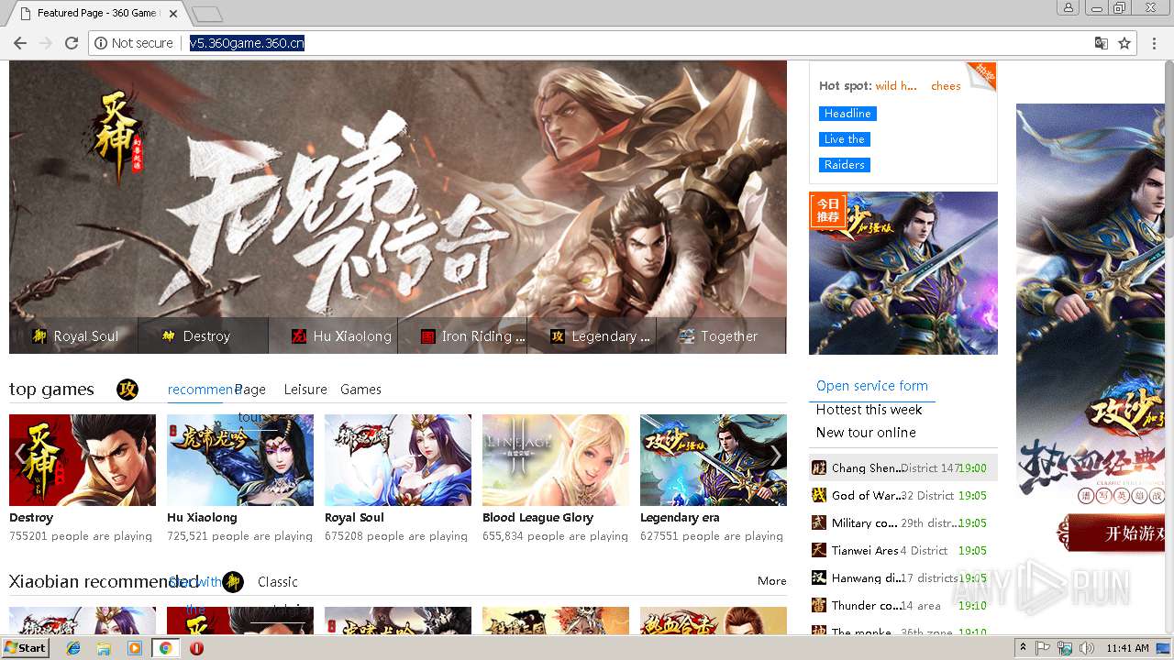This screenshot has height=660, width=1174.
Task: Click the round icon beside top games
Action: click(x=127, y=390)
